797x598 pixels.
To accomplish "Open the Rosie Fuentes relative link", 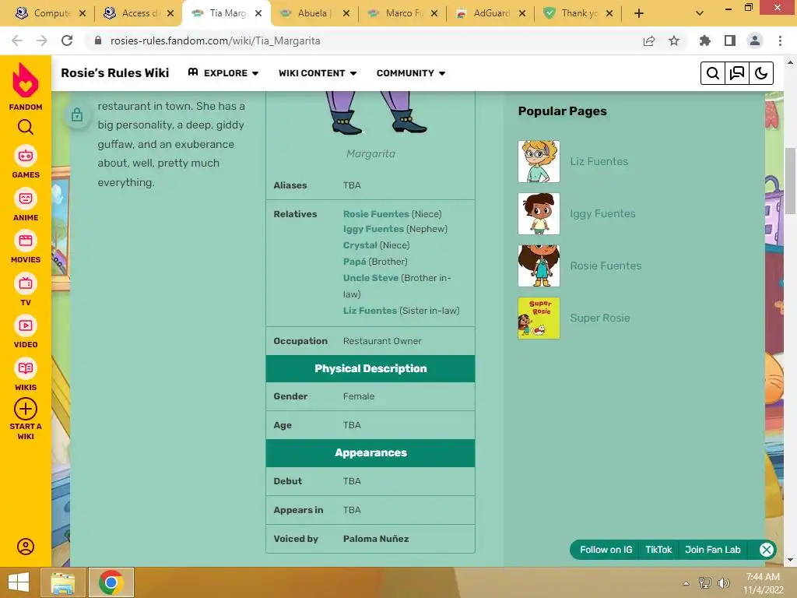I will [376, 214].
